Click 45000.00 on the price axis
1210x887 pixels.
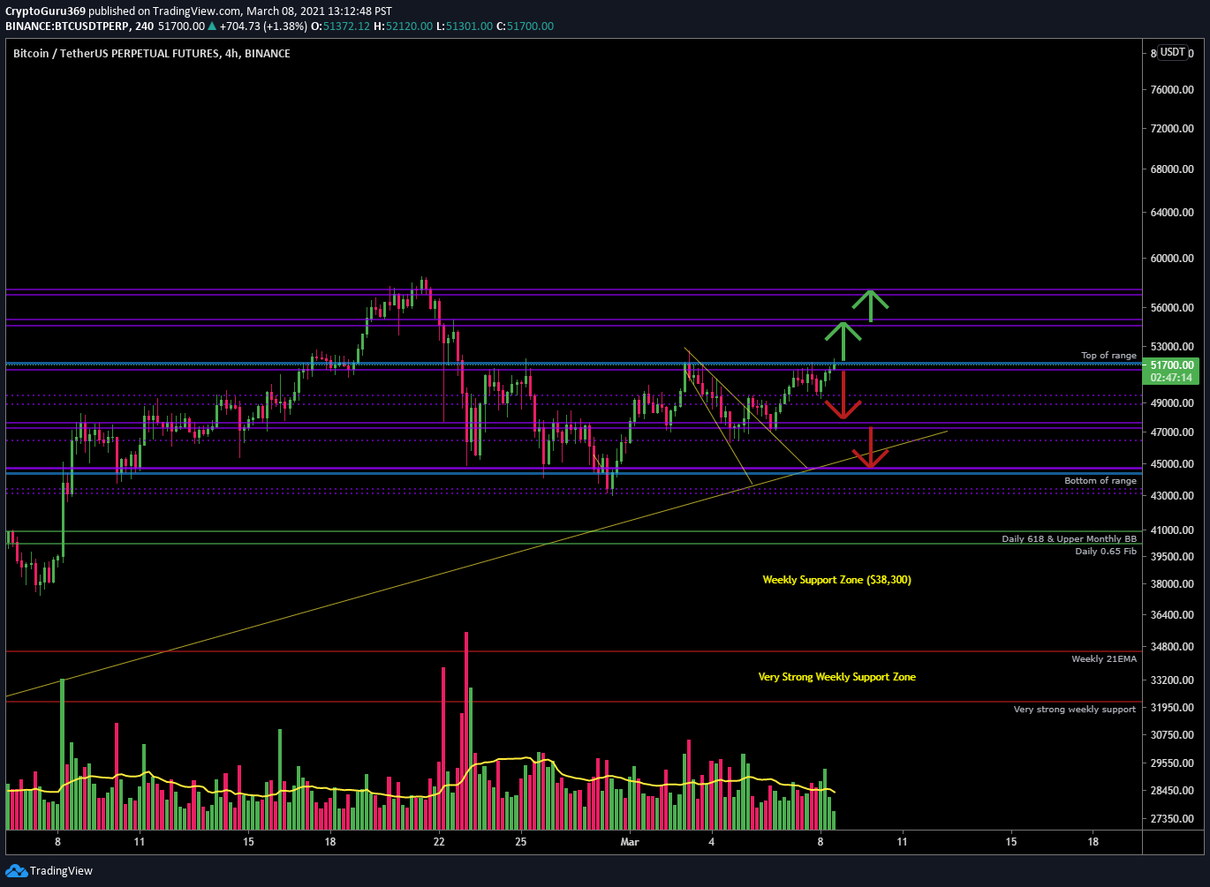[x=1170, y=464]
